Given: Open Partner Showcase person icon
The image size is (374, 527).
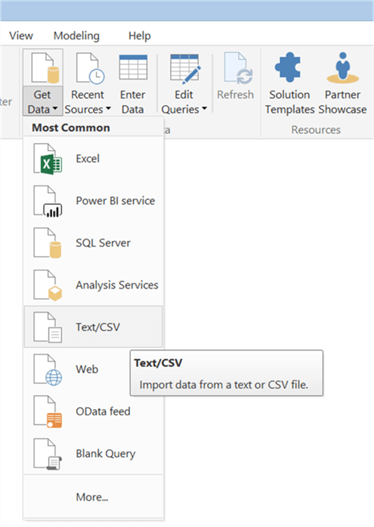Looking at the screenshot, I should pyautogui.click(x=343, y=67).
